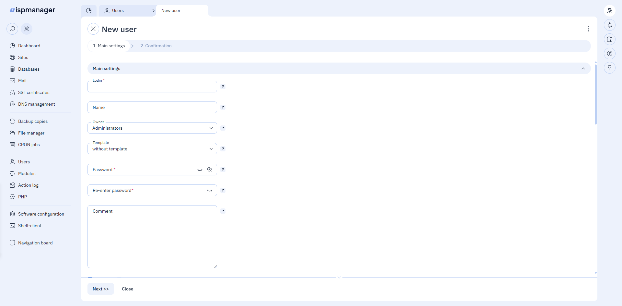
Task: Click the pin/tools icon beside search
Action: [27, 29]
